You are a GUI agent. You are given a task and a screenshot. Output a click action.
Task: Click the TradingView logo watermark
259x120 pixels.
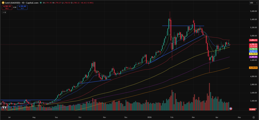click(x=4, y=108)
